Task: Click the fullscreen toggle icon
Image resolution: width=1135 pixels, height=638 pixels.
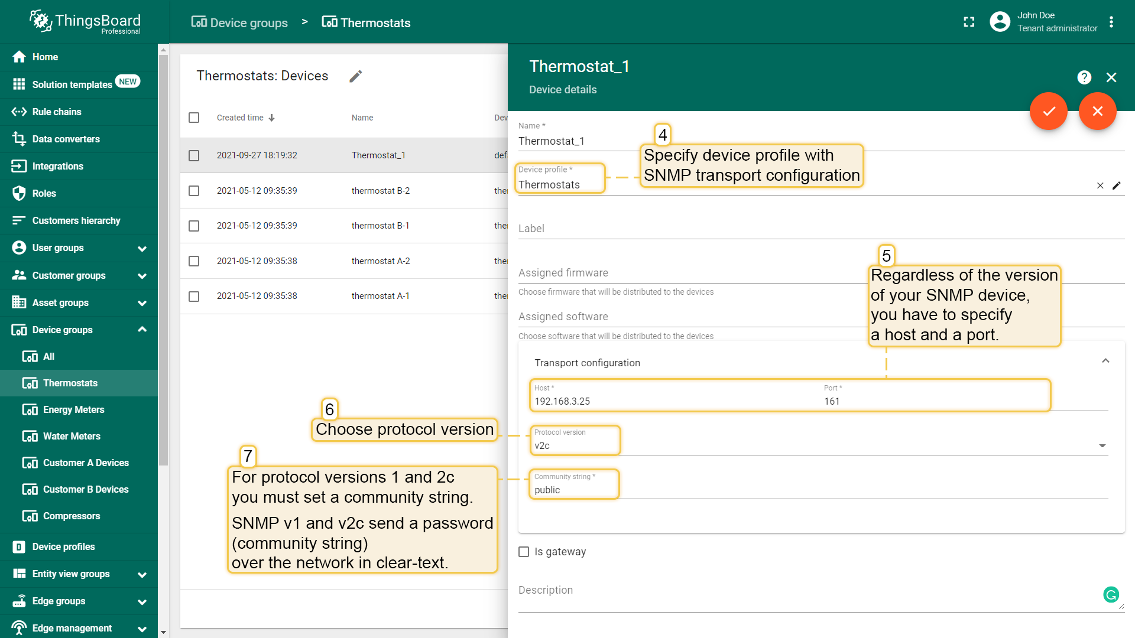Action: pos(969,22)
